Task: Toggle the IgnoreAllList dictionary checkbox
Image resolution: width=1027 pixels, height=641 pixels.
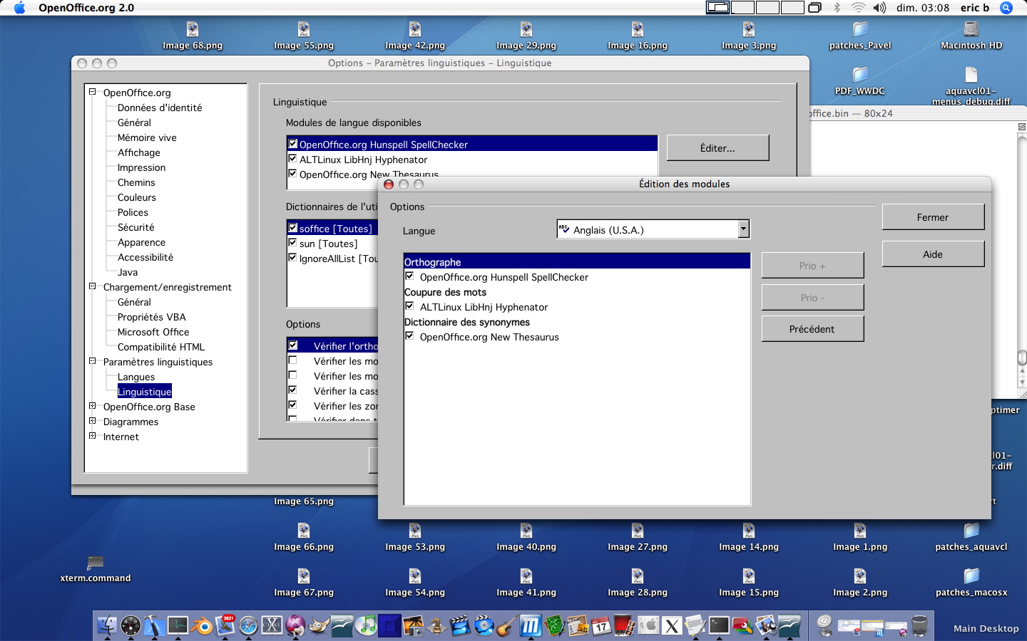Action: click(x=293, y=258)
